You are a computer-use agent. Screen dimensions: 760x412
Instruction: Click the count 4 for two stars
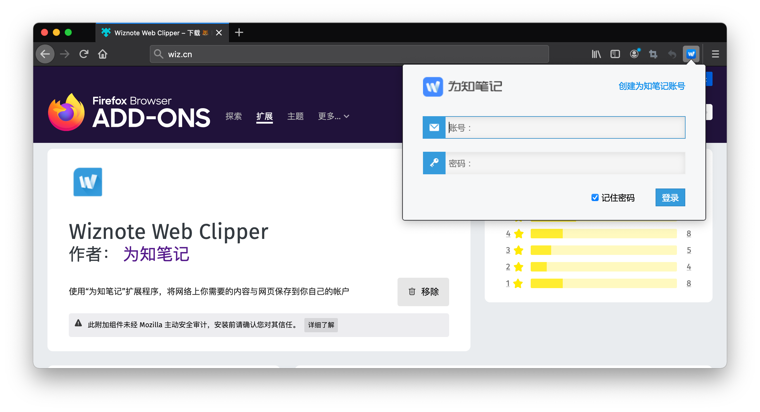689,267
